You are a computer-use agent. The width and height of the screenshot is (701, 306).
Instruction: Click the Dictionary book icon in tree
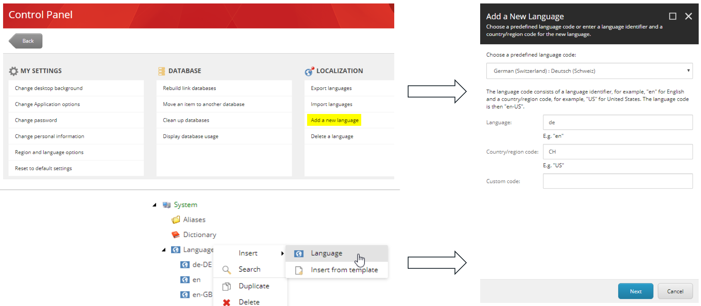pyautogui.click(x=176, y=234)
